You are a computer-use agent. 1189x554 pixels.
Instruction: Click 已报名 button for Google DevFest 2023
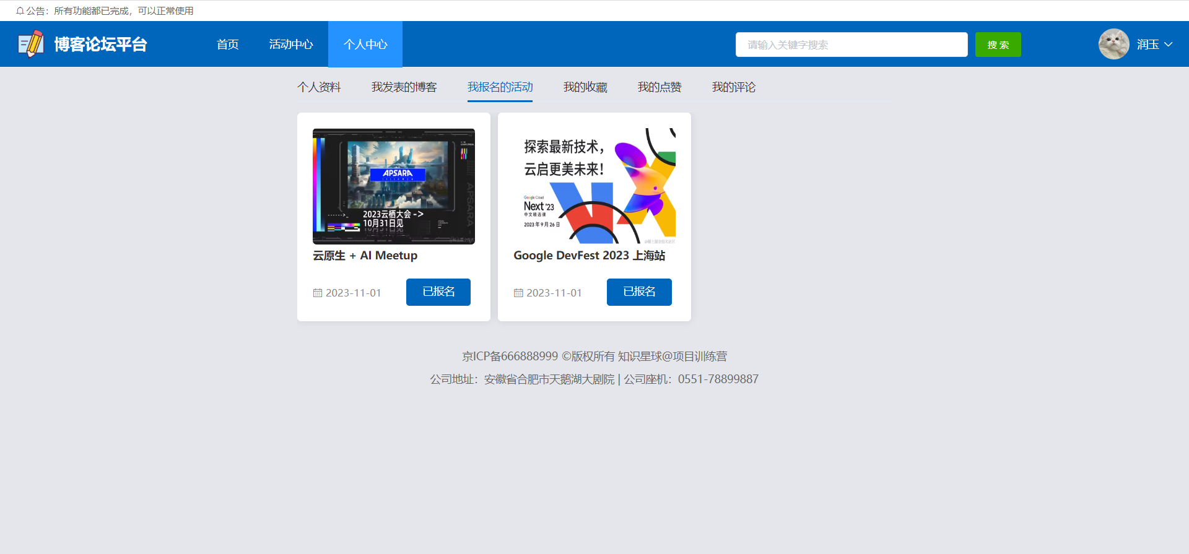click(x=639, y=292)
